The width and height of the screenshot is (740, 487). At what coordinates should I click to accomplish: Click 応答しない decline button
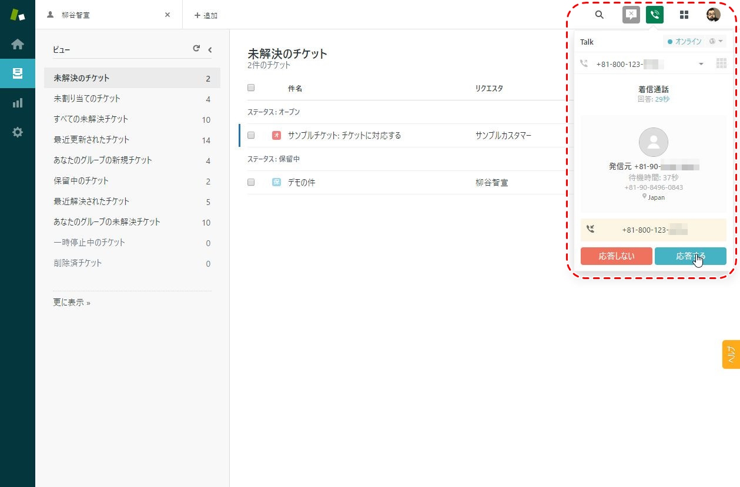617,256
